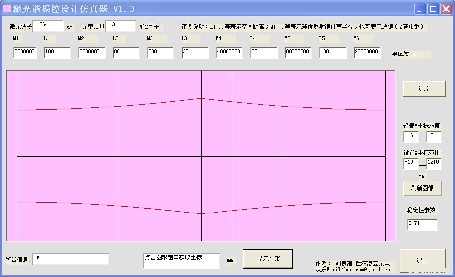Image resolution: width=455 pixels, height=277 pixels.
Task: Click the window title 激光谐振腔设计仿真器 V1.0
Action: (x=74, y=9)
